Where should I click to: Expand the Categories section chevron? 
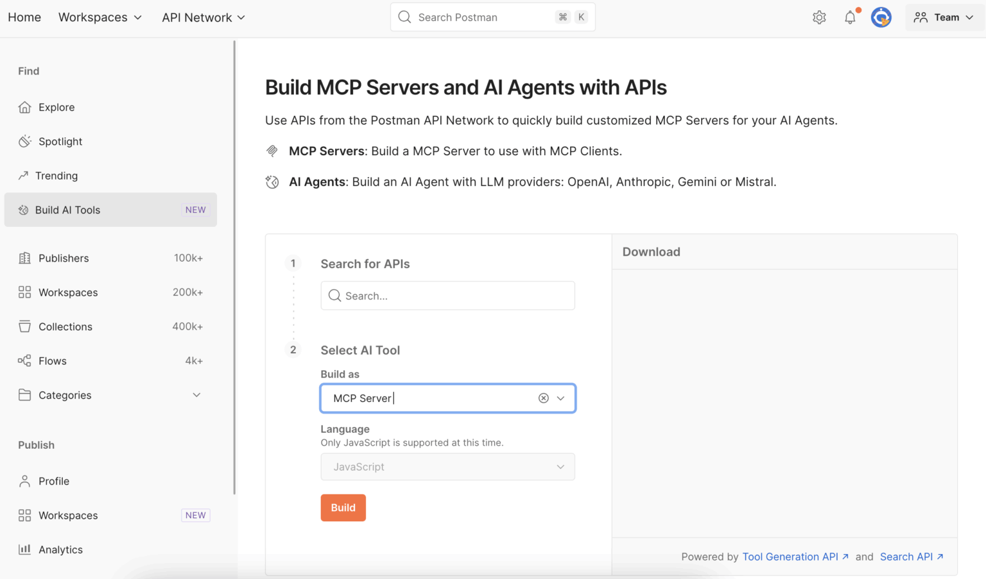pyautogui.click(x=196, y=395)
